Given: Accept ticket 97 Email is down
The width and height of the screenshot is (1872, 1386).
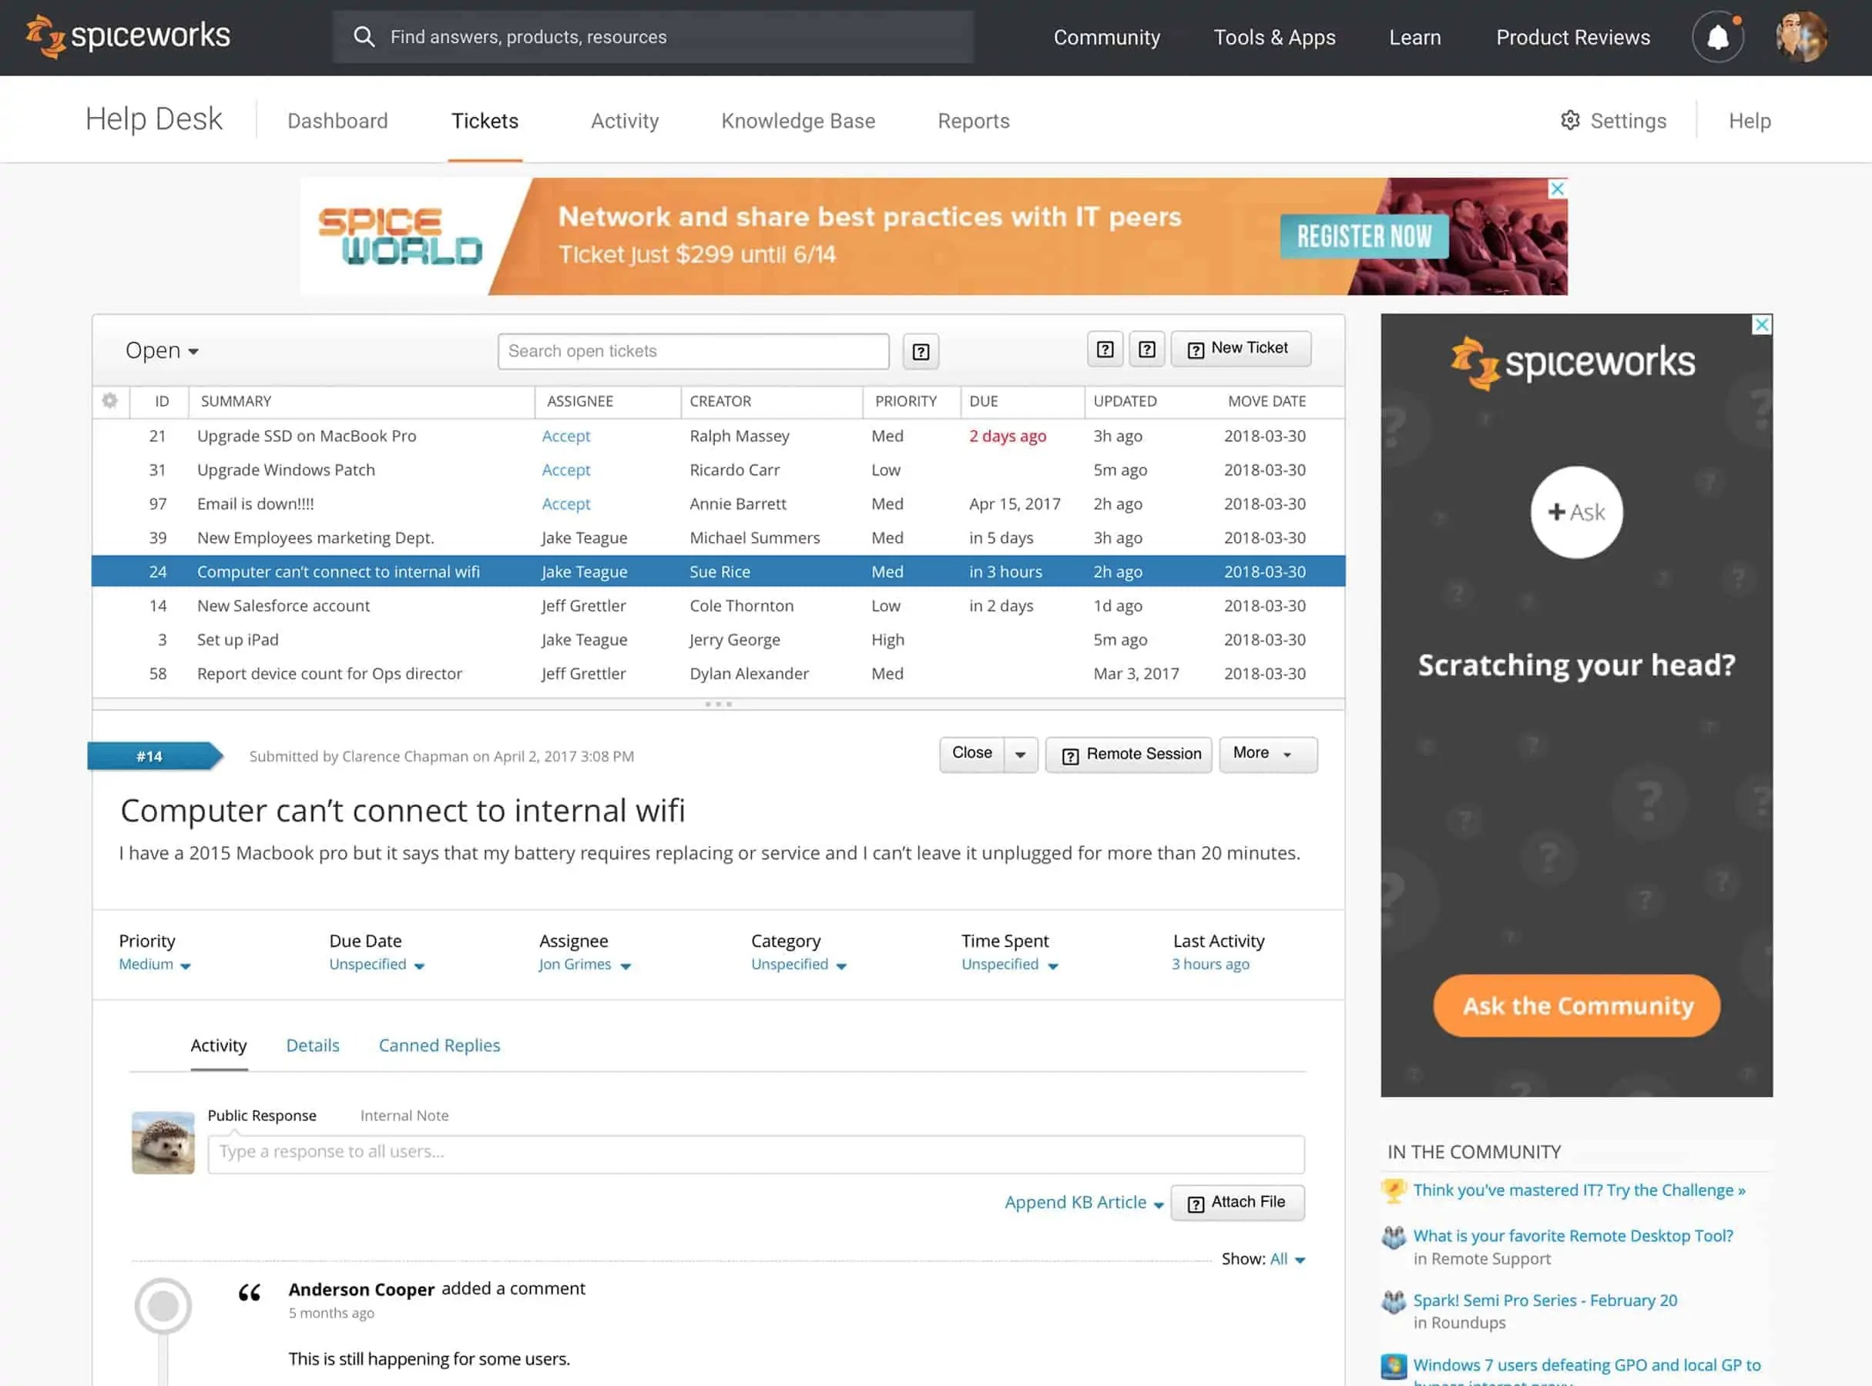Looking at the screenshot, I should pos(565,504).
